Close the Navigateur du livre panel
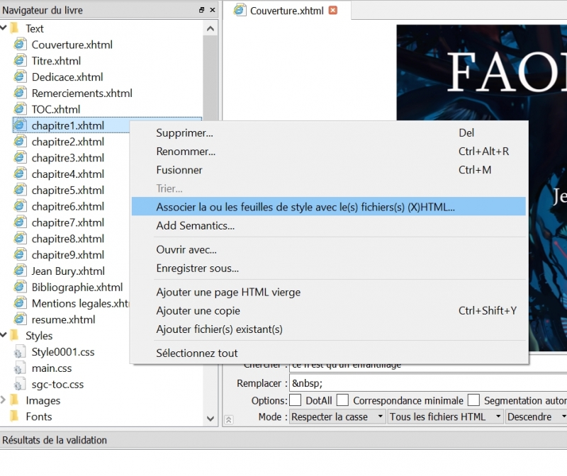The height and width of the screenshot is (476, 567). click(213, 9)
